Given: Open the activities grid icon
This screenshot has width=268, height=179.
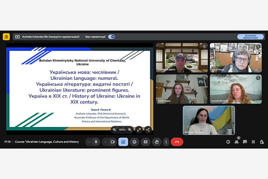Looking at the screenshot, I should pyautogui.click(x=253, y=142).
